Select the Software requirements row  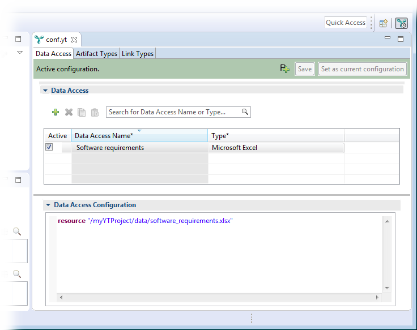195,148
